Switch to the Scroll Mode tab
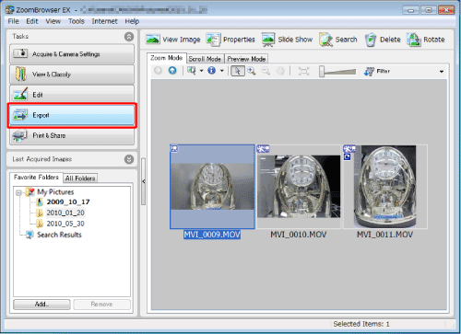 [205, 59]
